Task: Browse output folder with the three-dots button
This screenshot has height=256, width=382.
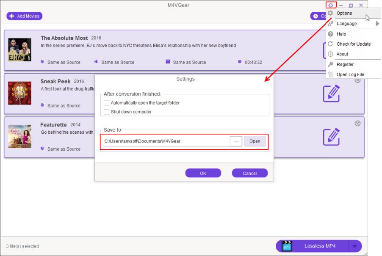Action: coord(236,141)
